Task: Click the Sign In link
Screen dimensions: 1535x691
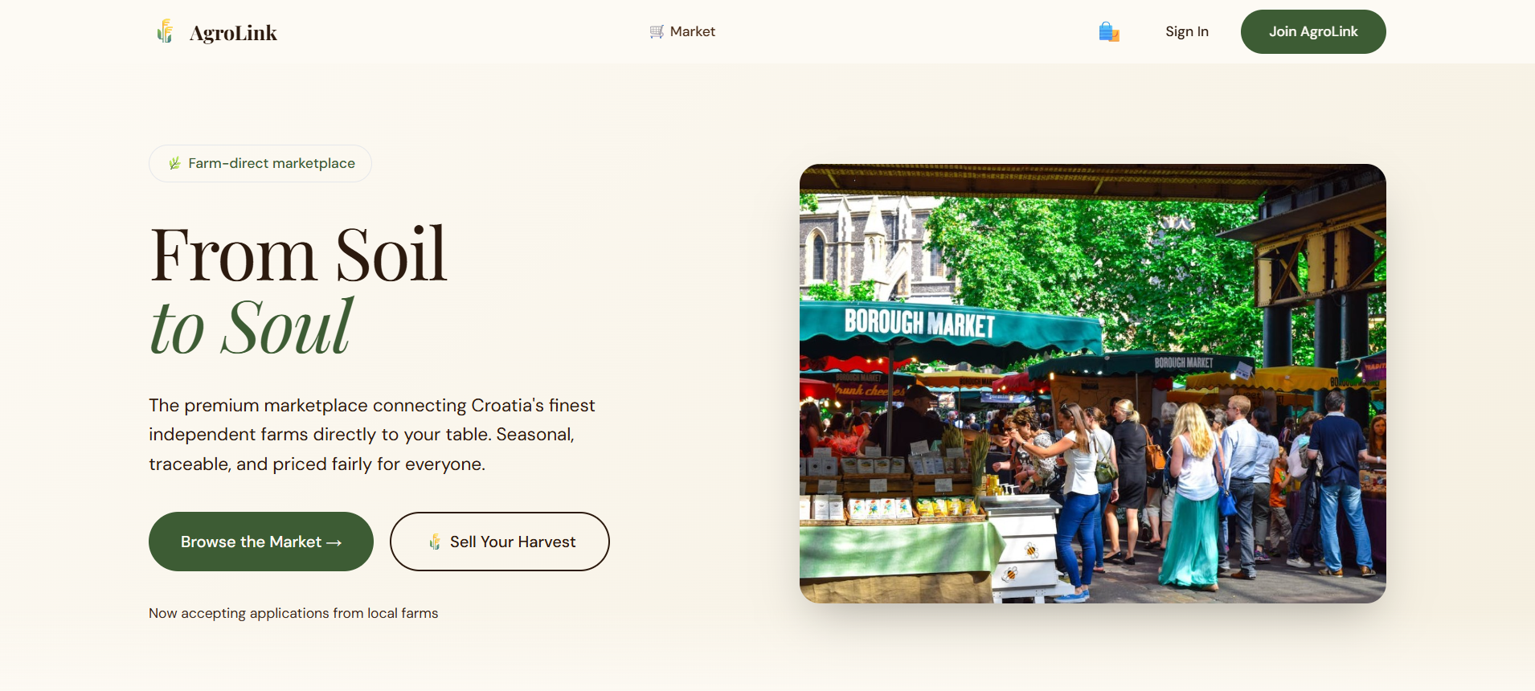Action: tap(1187, 31)
